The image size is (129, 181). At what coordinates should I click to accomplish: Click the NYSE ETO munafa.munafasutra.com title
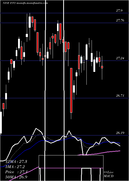coord(25,3)
